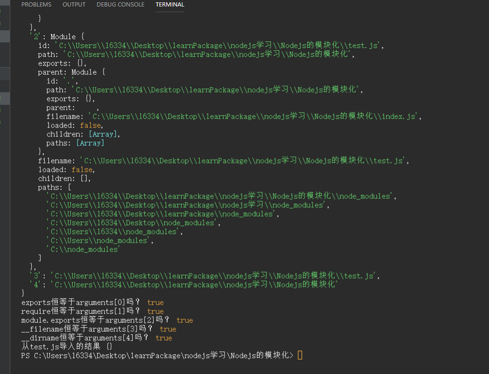The height and width of the screenshot is (374, 489).
Task: Click the exports arguments[0] result line
Action: (92, 303)
